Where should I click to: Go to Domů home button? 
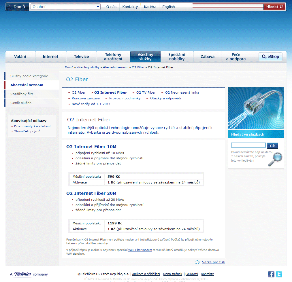[x=17, y=7]
